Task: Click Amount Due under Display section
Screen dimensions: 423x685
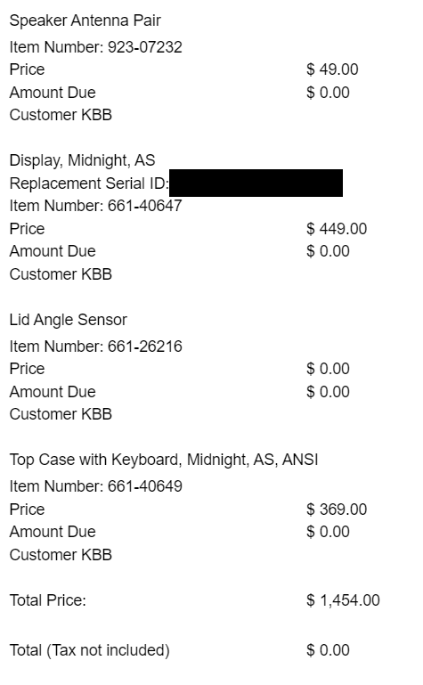Action: tap(53, 251)
